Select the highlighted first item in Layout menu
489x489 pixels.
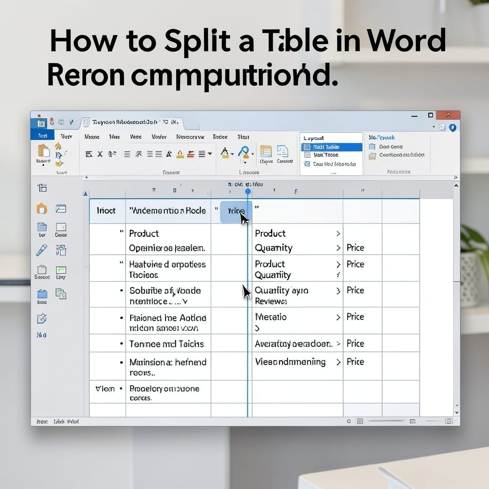click(331, 147)
